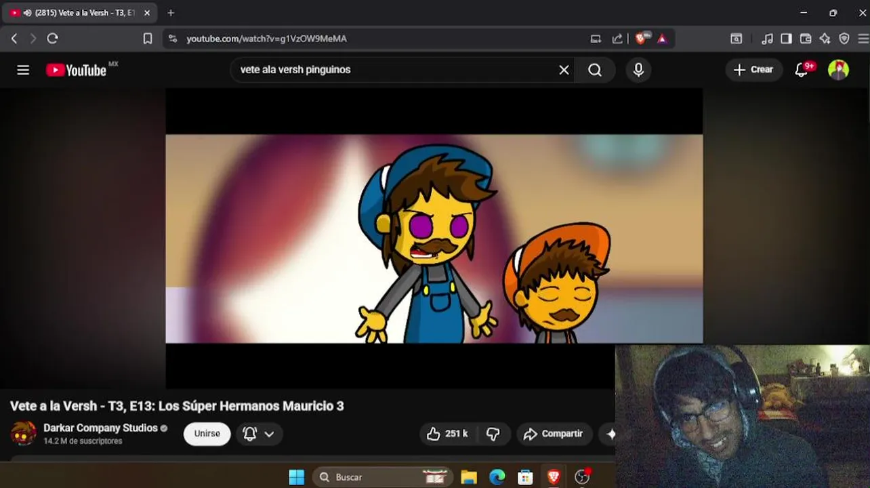Run search with magnifier button
Viewport: 870px width, 488px height.
[x=595, y=70]
